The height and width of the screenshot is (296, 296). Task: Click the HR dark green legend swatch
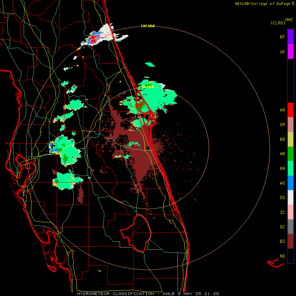290,154
